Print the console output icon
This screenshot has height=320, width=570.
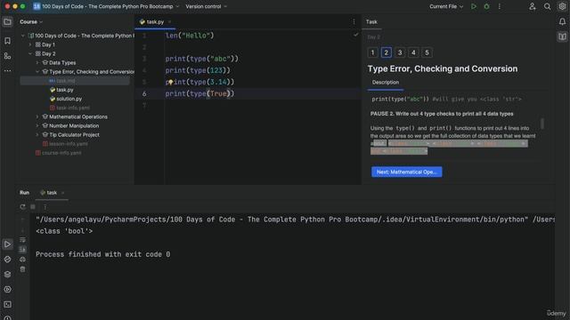(22, 260)
